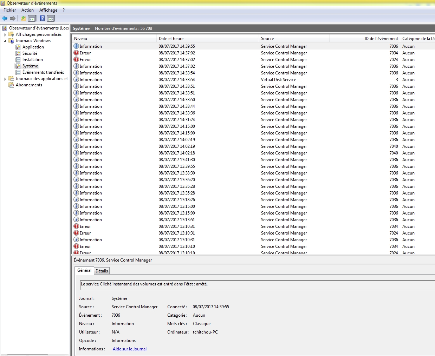Open the Application log in the tree
Viewport: 435px width, 356px height.
[33, 47]
